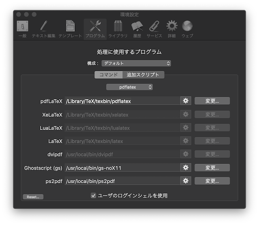Image resolution: width=259 pixels, height=225 pixels.
Task: Switch to the 追加スクリプト tab
Action: point(143,75)
